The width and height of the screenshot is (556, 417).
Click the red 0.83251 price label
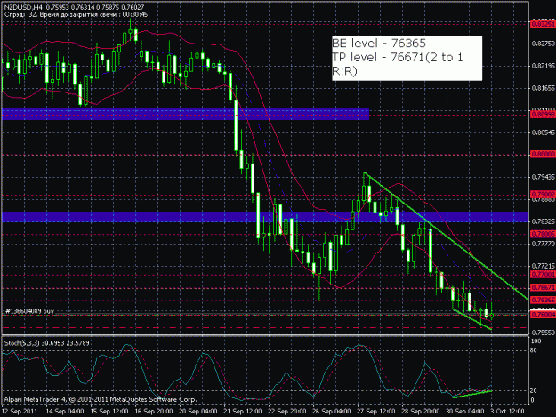542,24
